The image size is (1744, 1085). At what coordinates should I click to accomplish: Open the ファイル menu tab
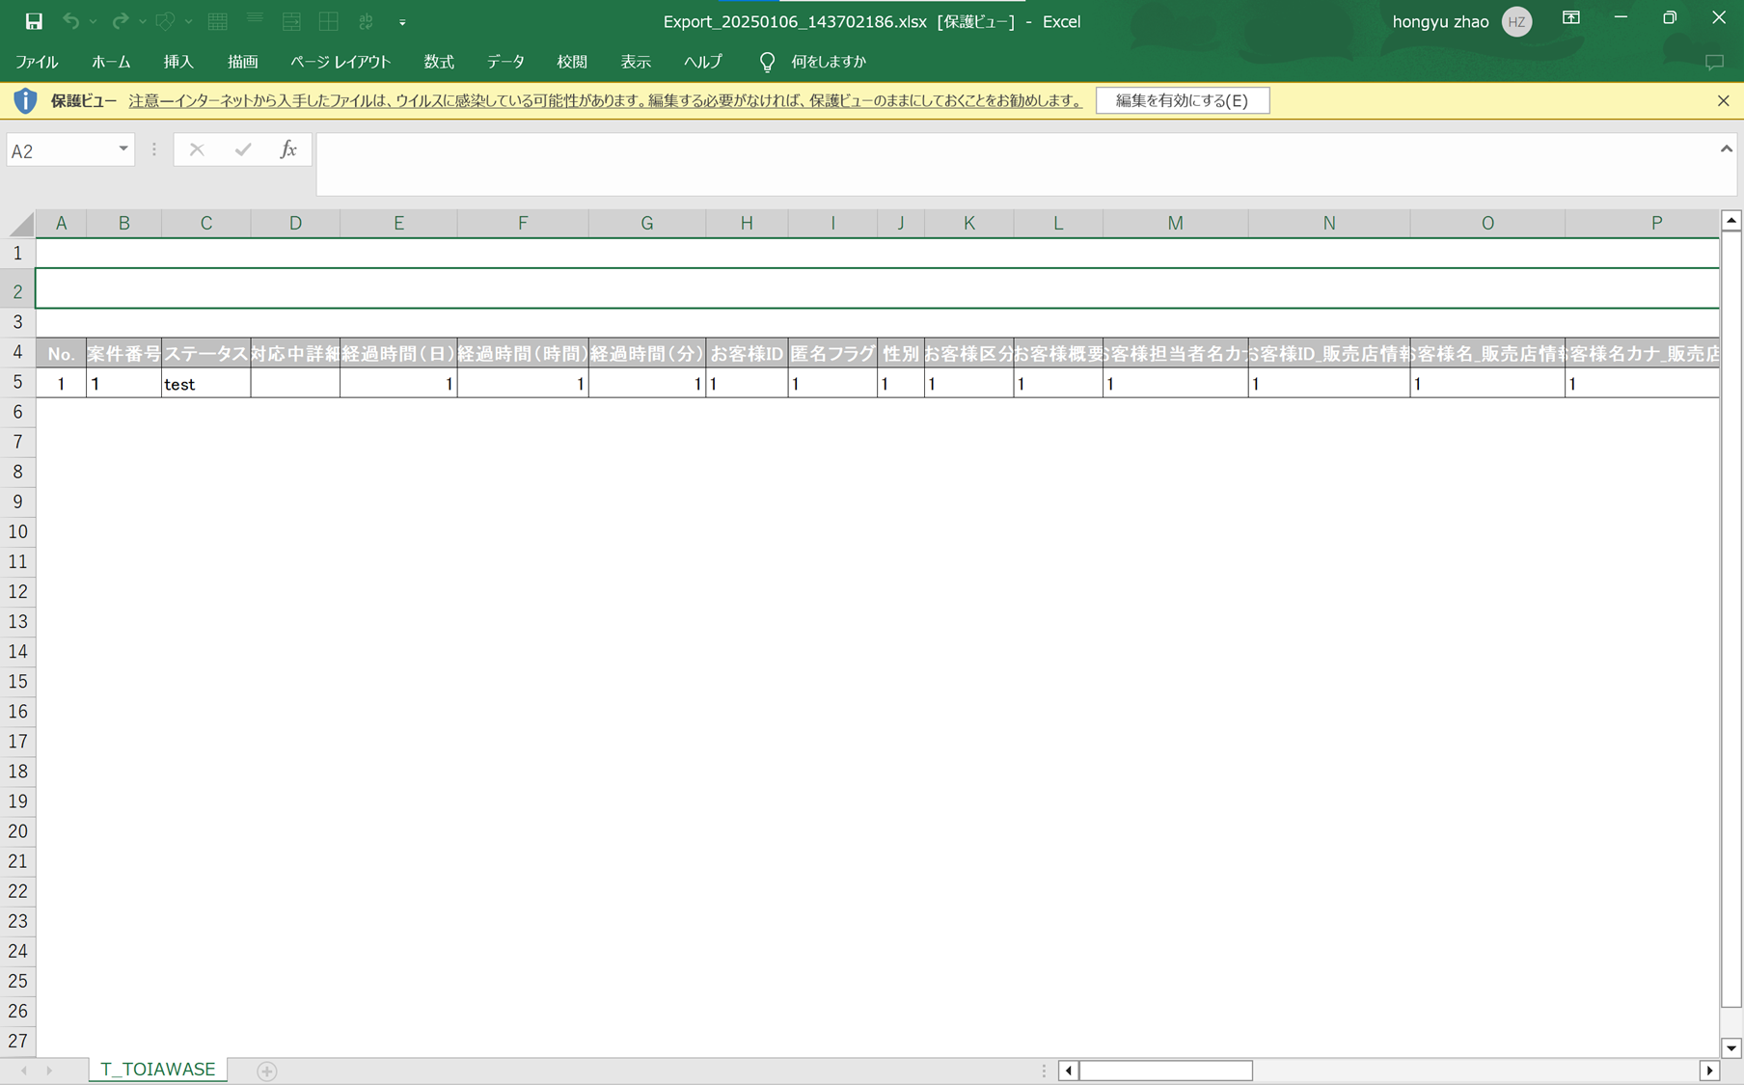37,62
